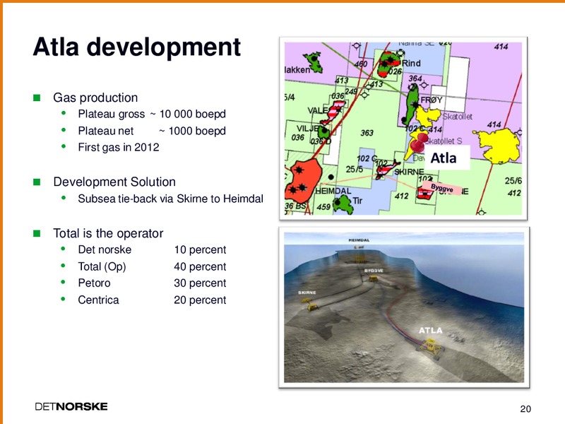Click the 30 percent value

tap(200, 283)
